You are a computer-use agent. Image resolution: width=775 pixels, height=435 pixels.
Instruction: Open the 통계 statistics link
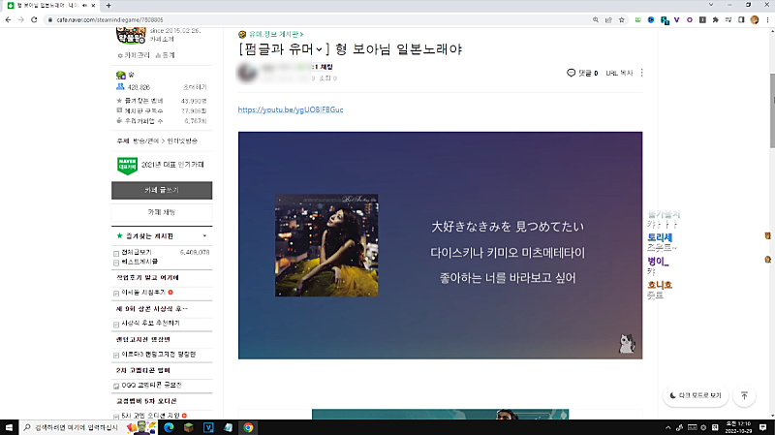165,55
